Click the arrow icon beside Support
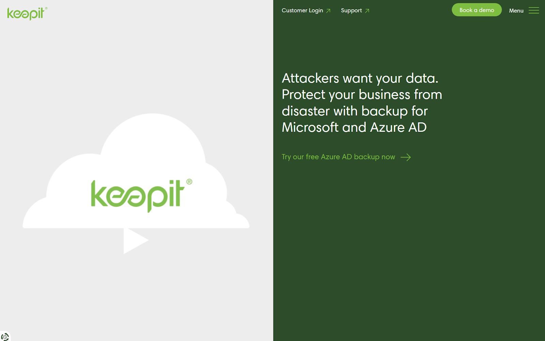The width and height of the screenshot is (545, 341). (x=367, y=11)
